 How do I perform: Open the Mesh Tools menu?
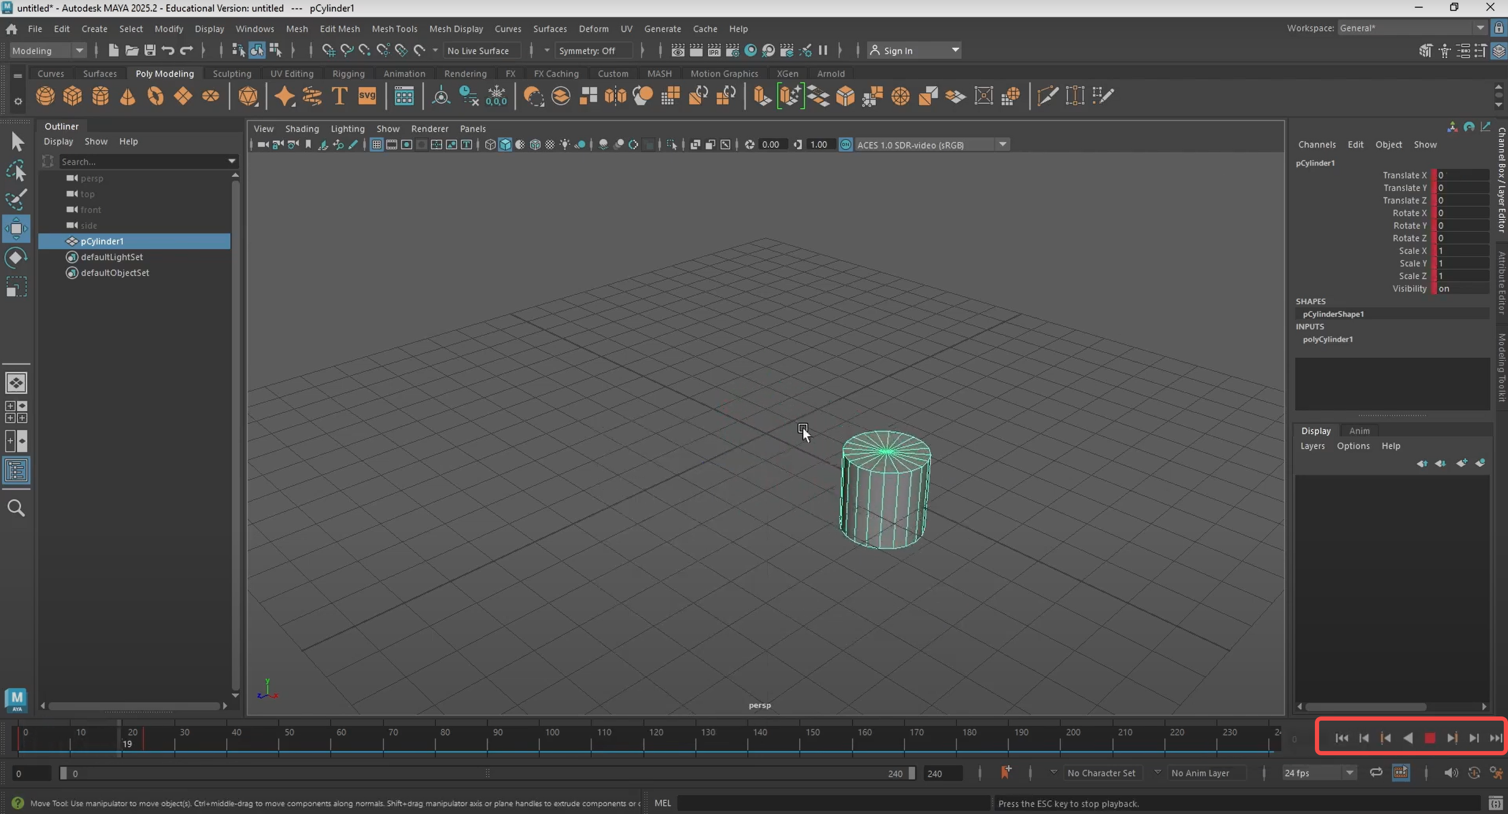coord(395,28)
